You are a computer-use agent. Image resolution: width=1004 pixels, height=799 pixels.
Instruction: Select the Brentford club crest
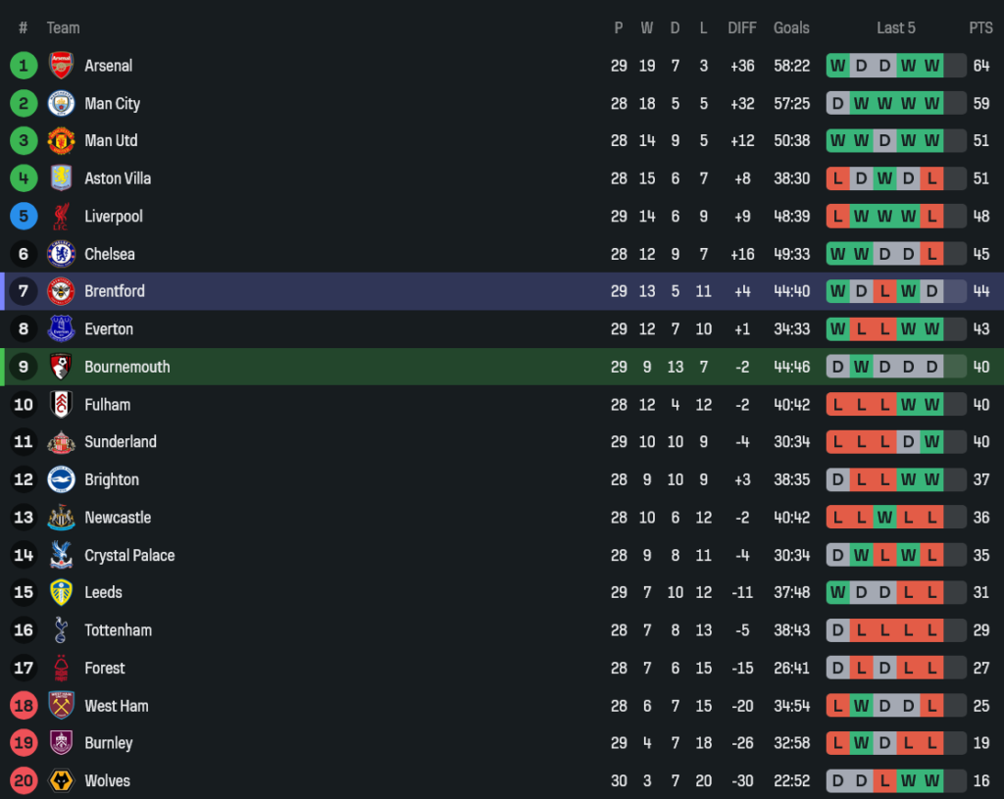pos(61,291)
